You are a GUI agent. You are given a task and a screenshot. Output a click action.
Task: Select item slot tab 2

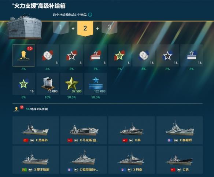coord(85,29)
